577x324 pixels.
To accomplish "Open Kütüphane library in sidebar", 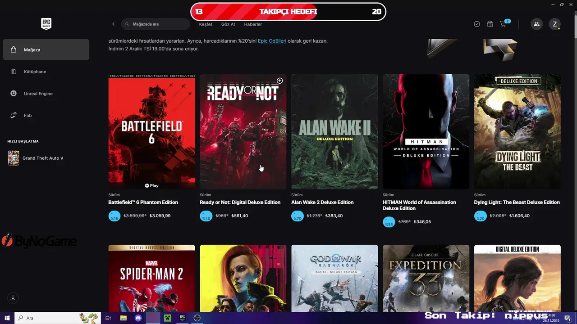I will 46,72.
